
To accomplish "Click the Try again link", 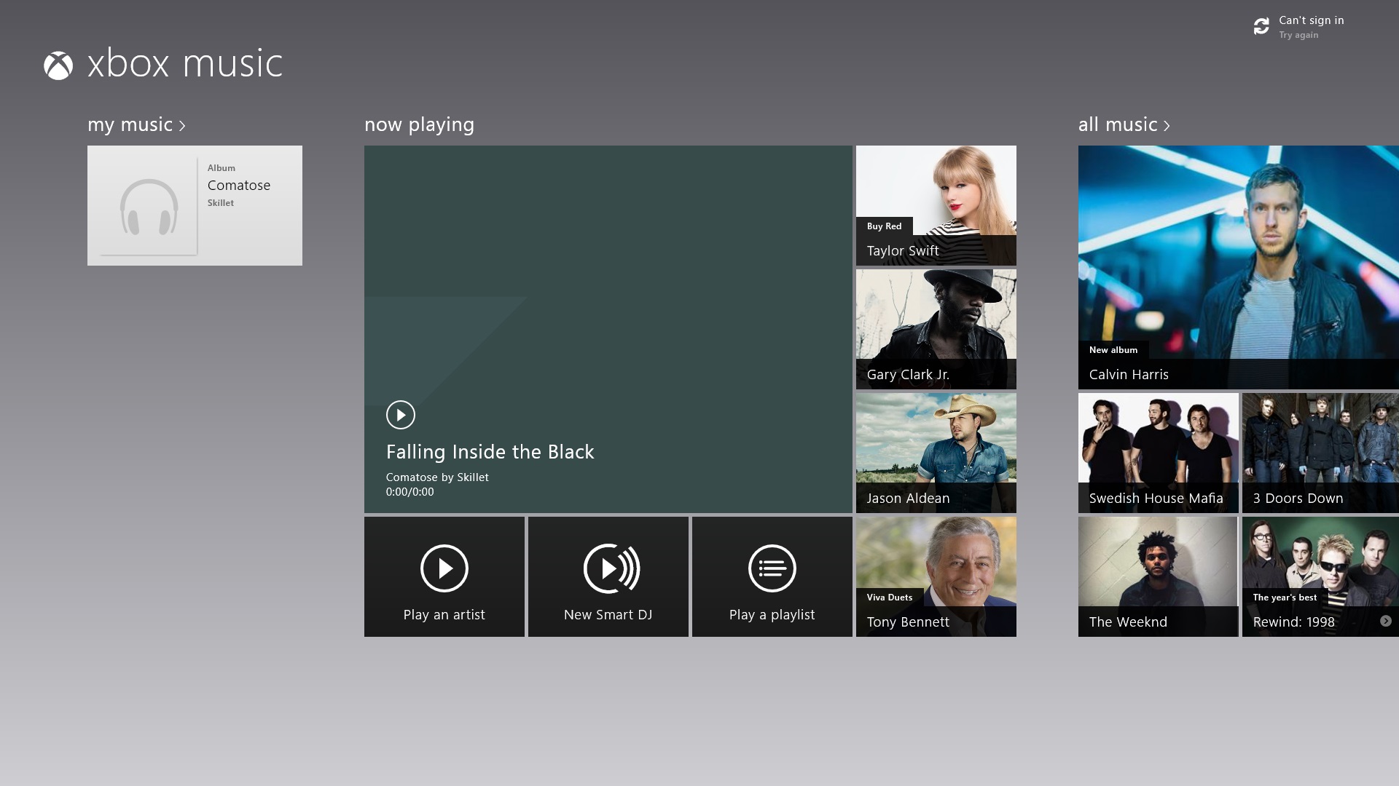I will click(1298, 35).
